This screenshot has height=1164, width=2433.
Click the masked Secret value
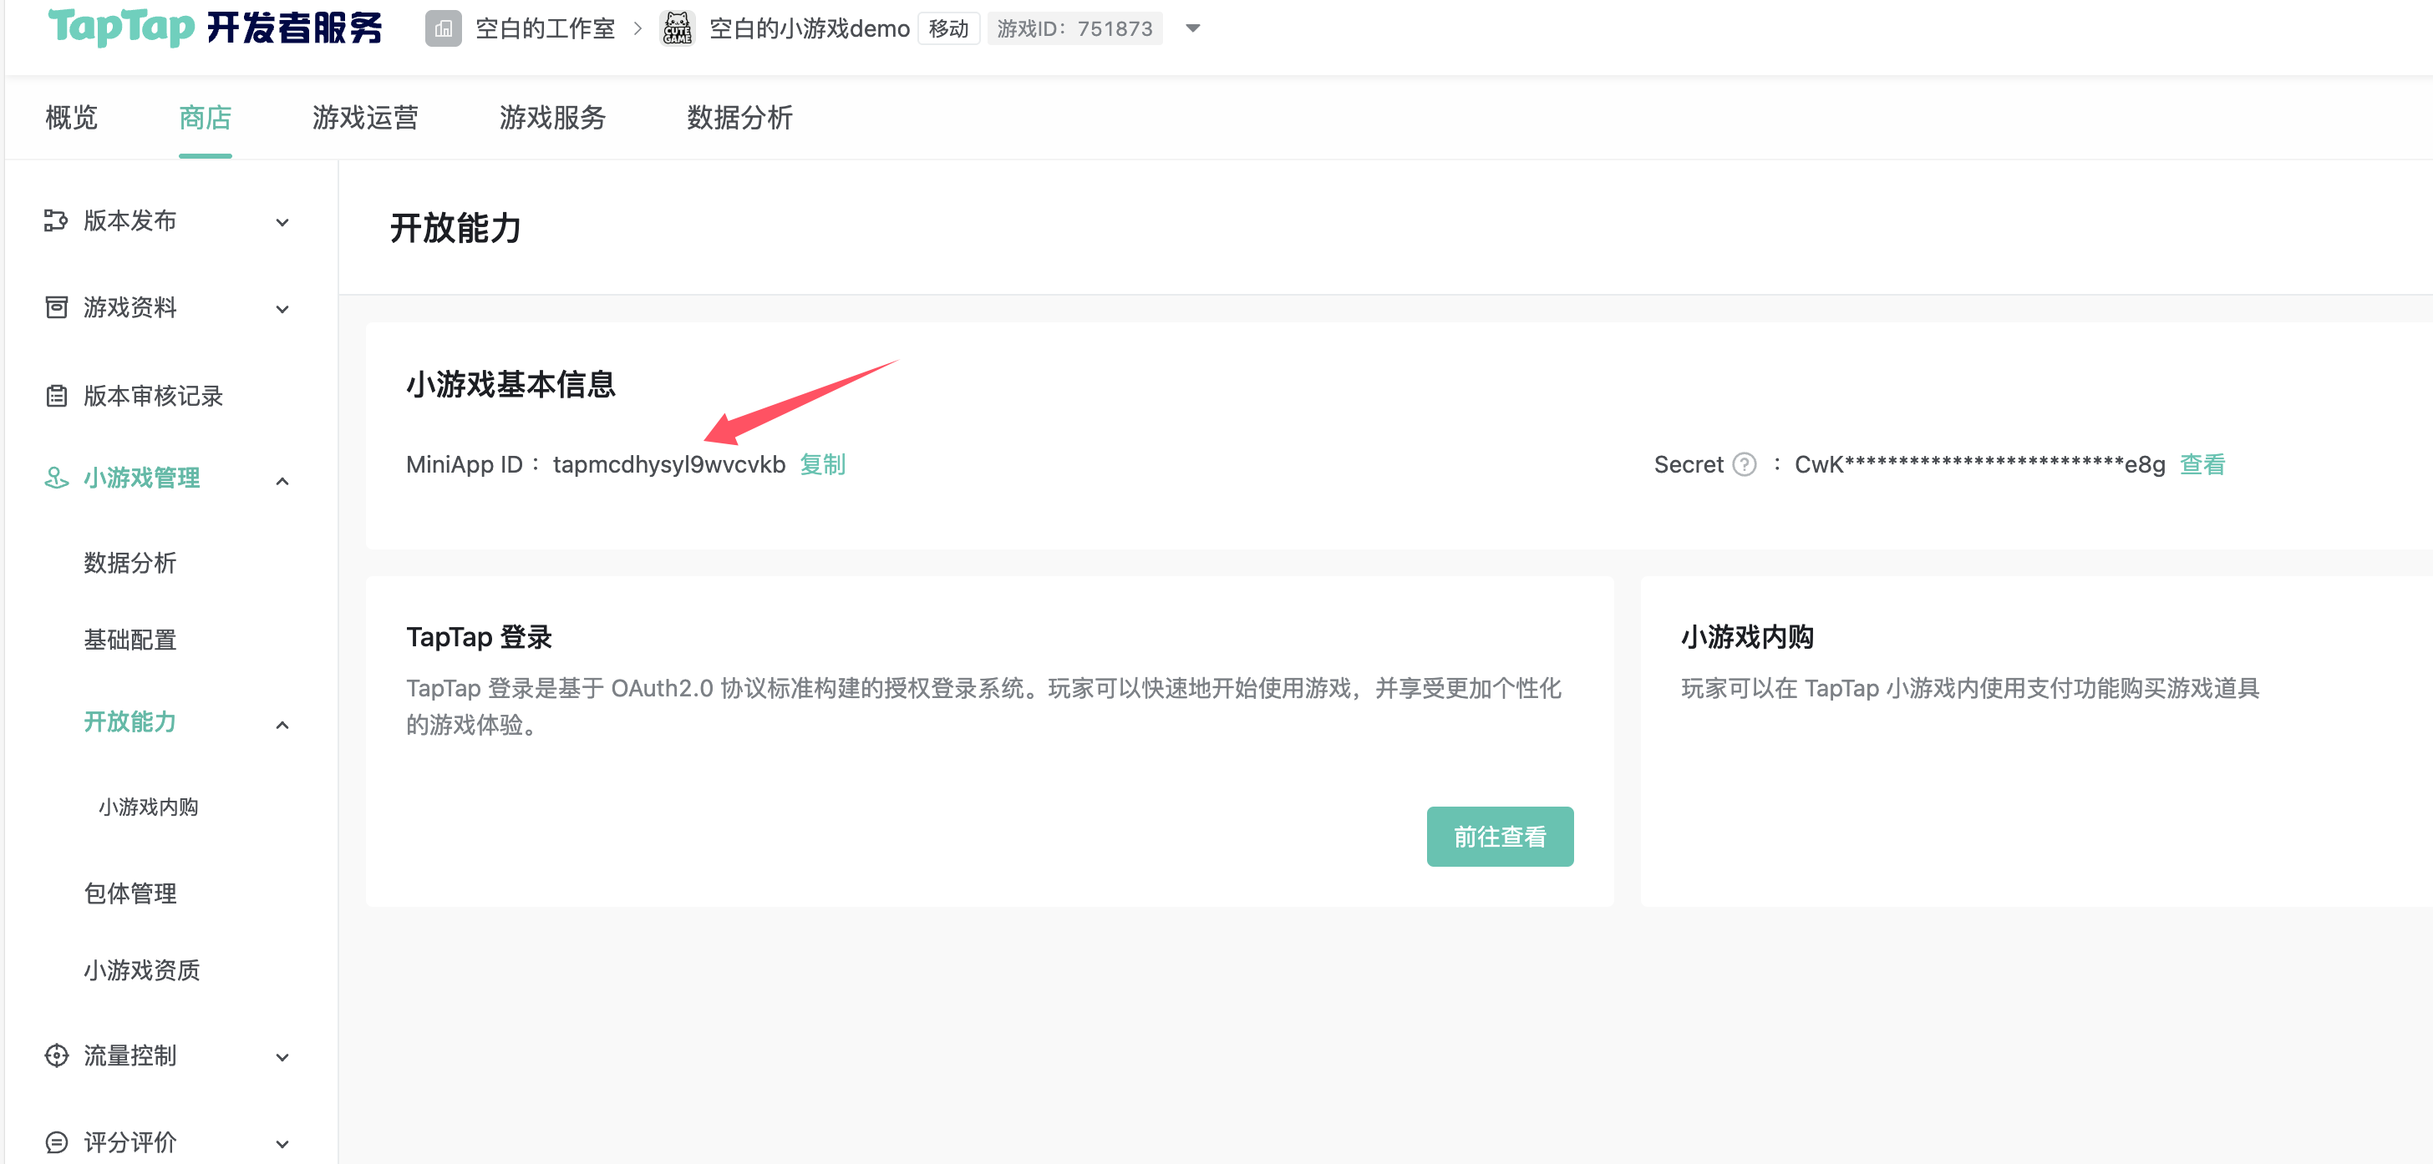point(1978,464)
